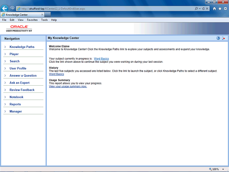Viewport: 229px width, 172px height.
Task: Click the browser Back arrow button
Action: click(x=4, y=9)
